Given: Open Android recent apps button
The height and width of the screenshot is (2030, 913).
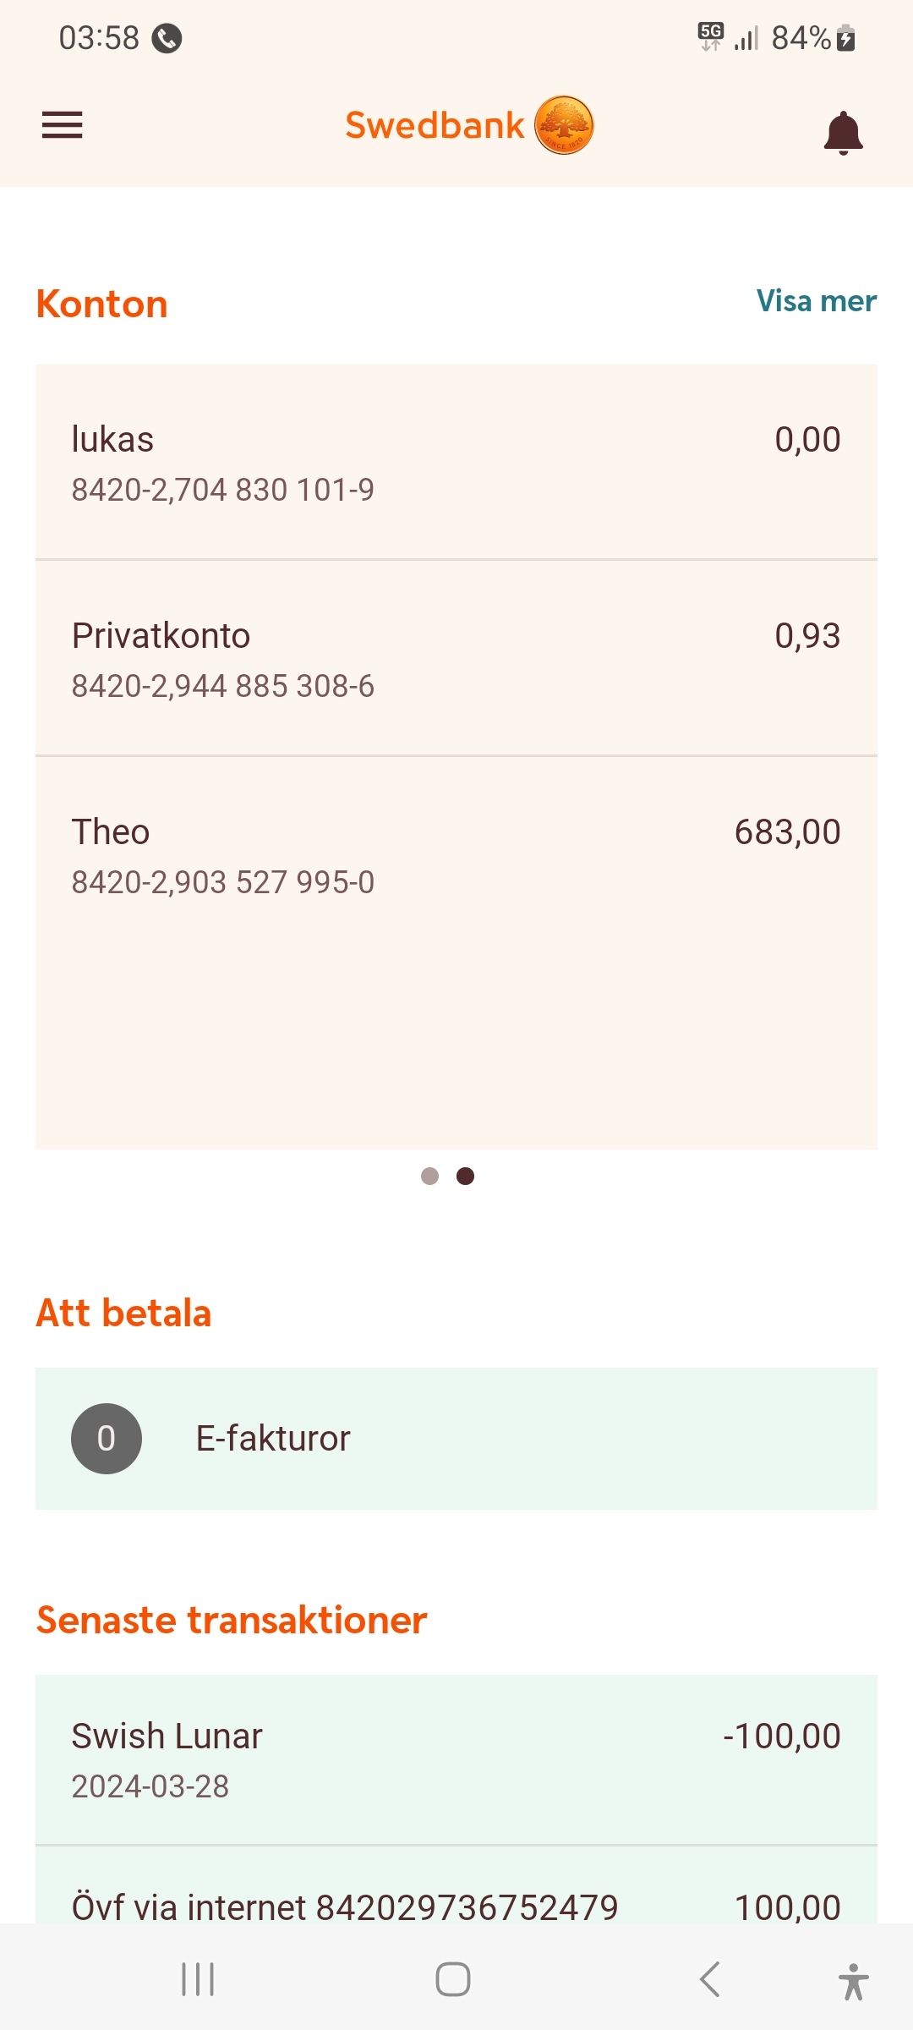Looking at the screenshot, I should [198, 1979].
